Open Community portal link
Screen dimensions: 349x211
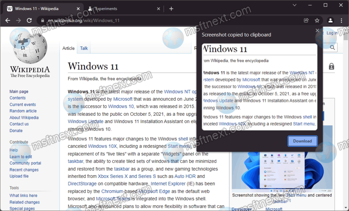(x=25, y=163)
